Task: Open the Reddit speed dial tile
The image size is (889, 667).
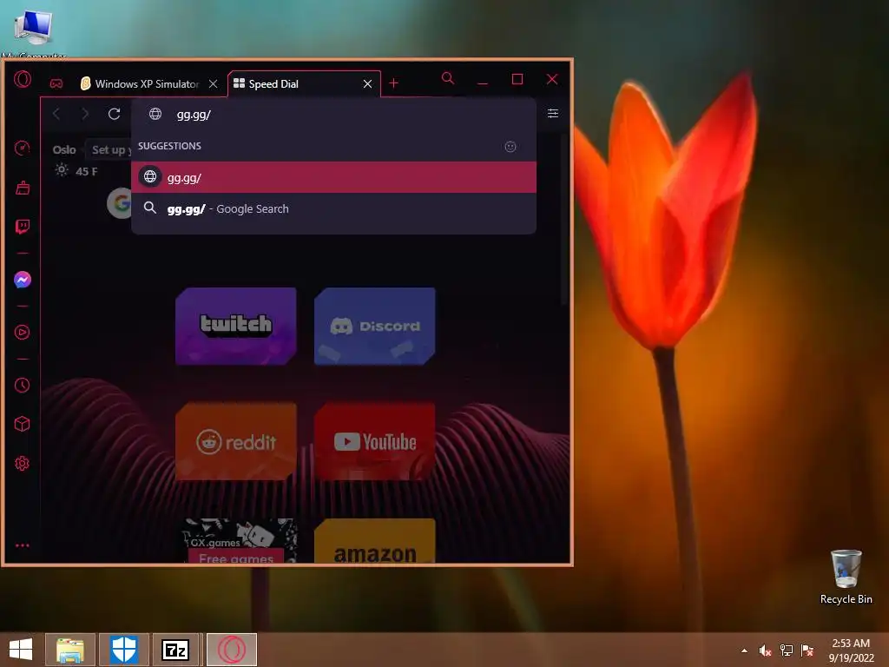Action: (x=236, y=441)
